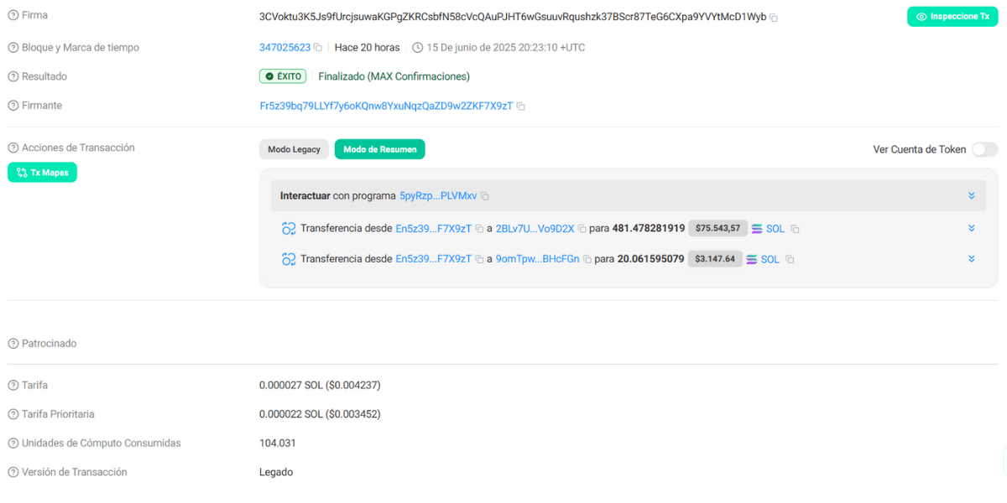Click help icon next to Resultado
Screen dimensions: 1007x503
click(13, 76)
